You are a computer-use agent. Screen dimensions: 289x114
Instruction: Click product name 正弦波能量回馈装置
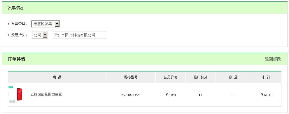[46, 94]
